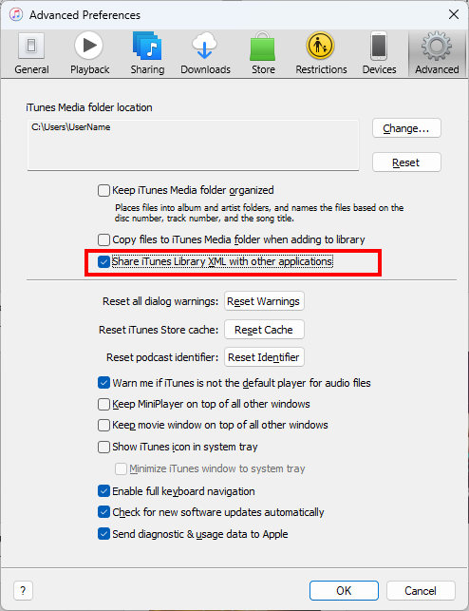The width and height of the screenshot is (469, 611).
Task: Enable Show iTunes icon in system tray
Action: coord(103,447)
